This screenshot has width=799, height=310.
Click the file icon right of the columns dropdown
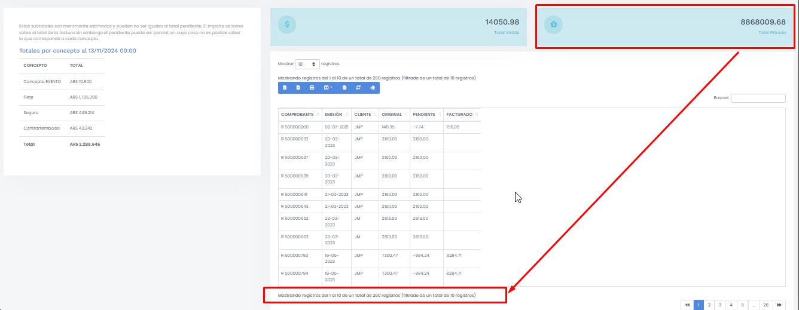344,88
